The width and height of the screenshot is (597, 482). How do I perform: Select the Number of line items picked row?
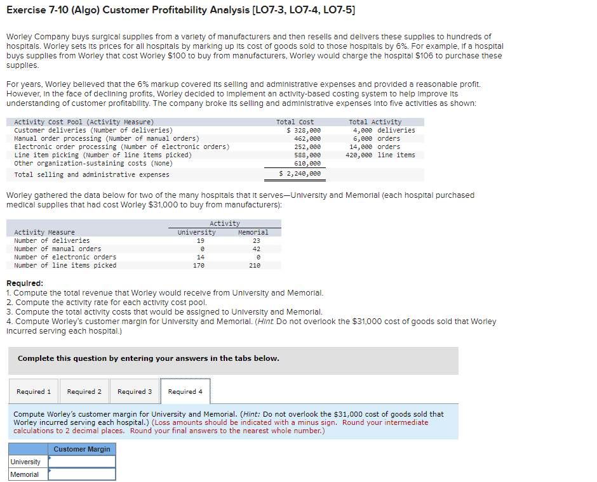(x=70, y=265)
